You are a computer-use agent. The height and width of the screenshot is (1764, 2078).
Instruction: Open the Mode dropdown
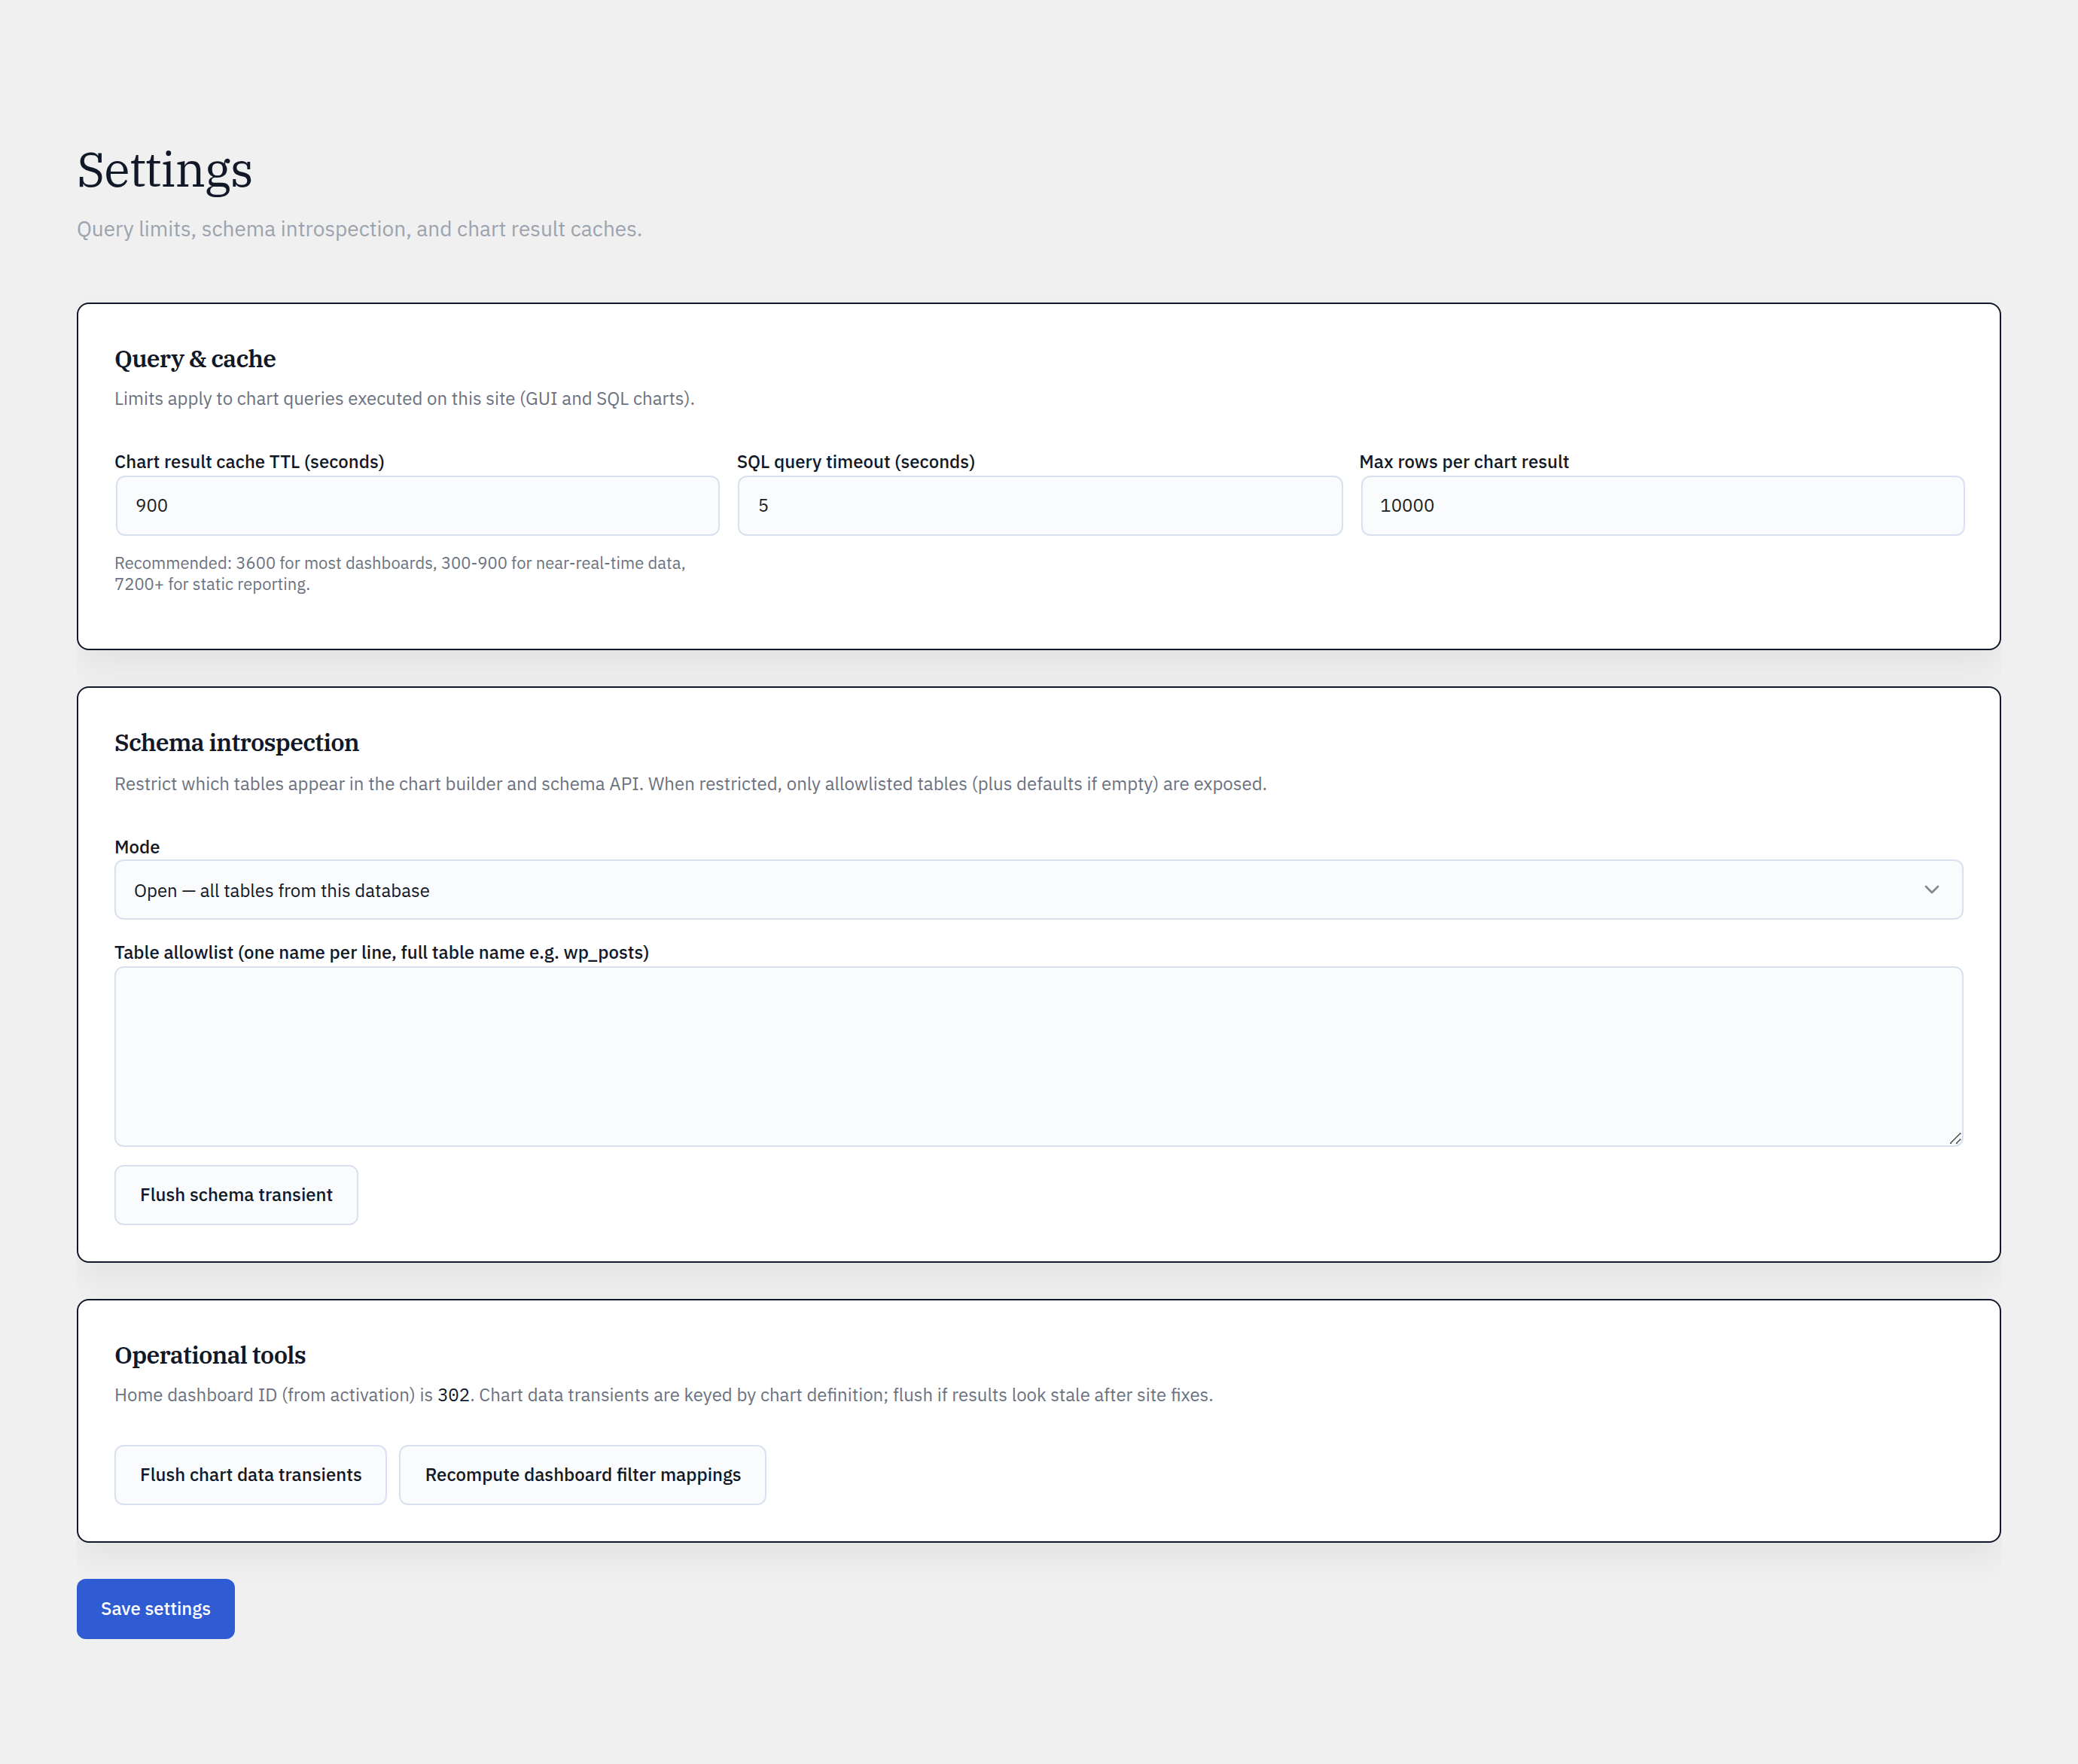[x=1038, y=890]
